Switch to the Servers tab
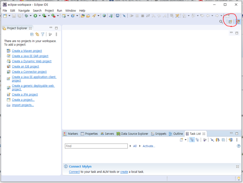 pyautogui.click(x=107, y=134)
